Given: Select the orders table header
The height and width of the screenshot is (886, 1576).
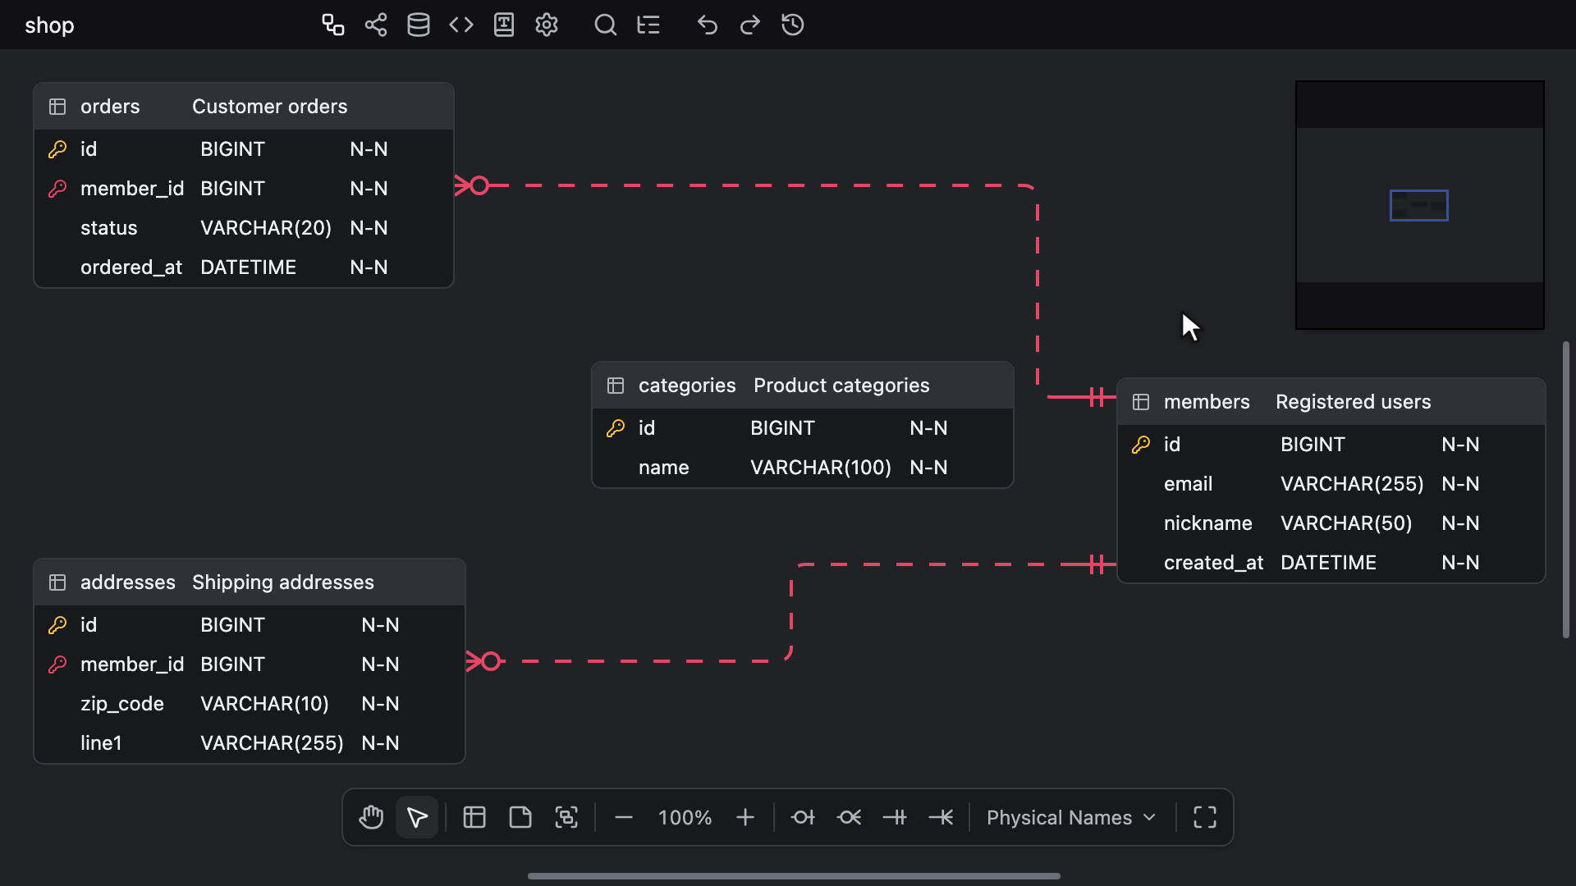Looking at the screenshot, I should pyautogui.click(x=244, y=107).
